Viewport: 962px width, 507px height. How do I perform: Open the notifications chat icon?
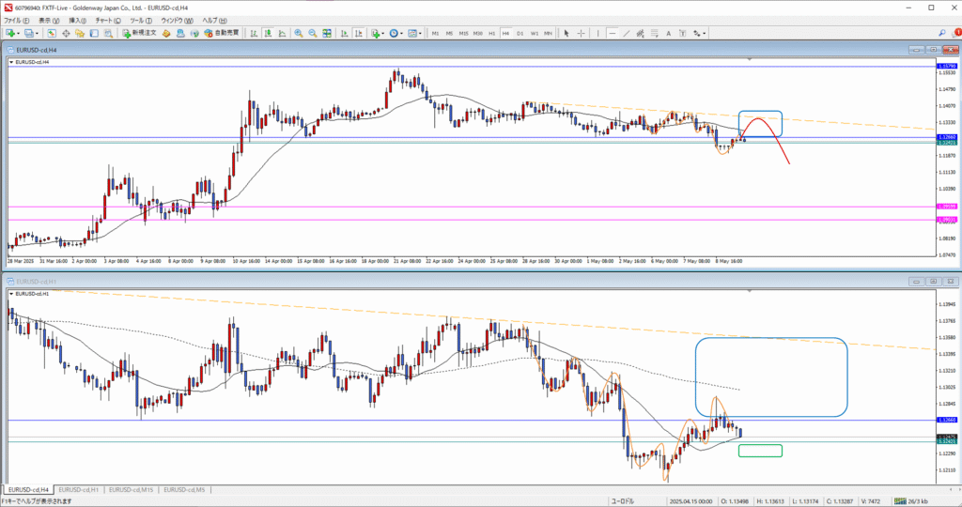(956, 33)
